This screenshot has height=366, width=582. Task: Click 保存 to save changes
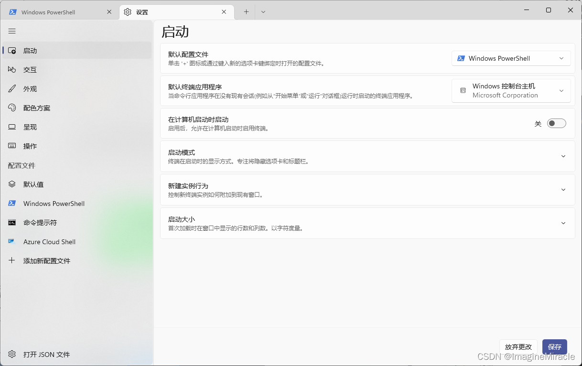click(x=555, y=347)
